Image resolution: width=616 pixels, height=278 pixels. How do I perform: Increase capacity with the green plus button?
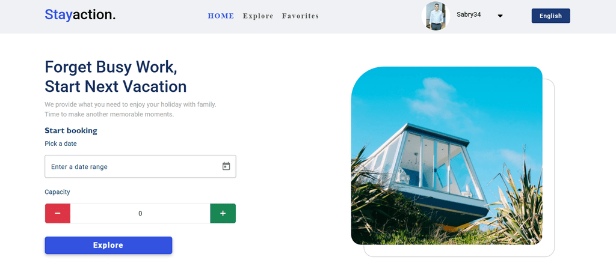pyautogui.click(x=223, y=213)
